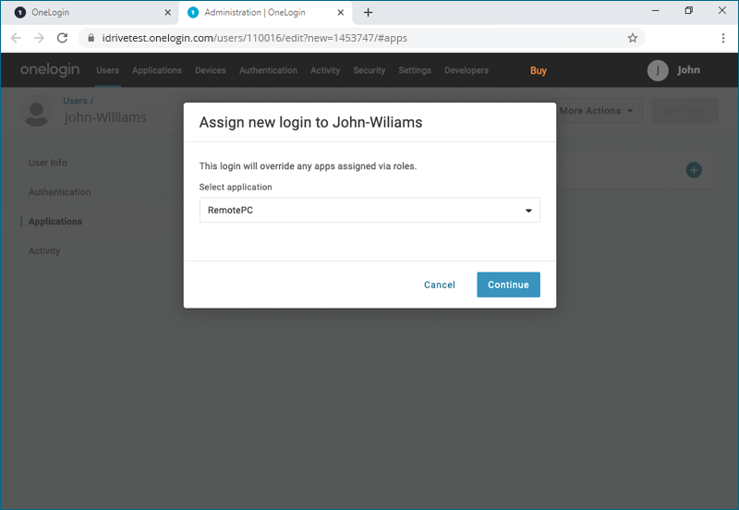Click Cancel in the dialog
Image resolution: width=739 pixels, height=510 pixels.
440,285
